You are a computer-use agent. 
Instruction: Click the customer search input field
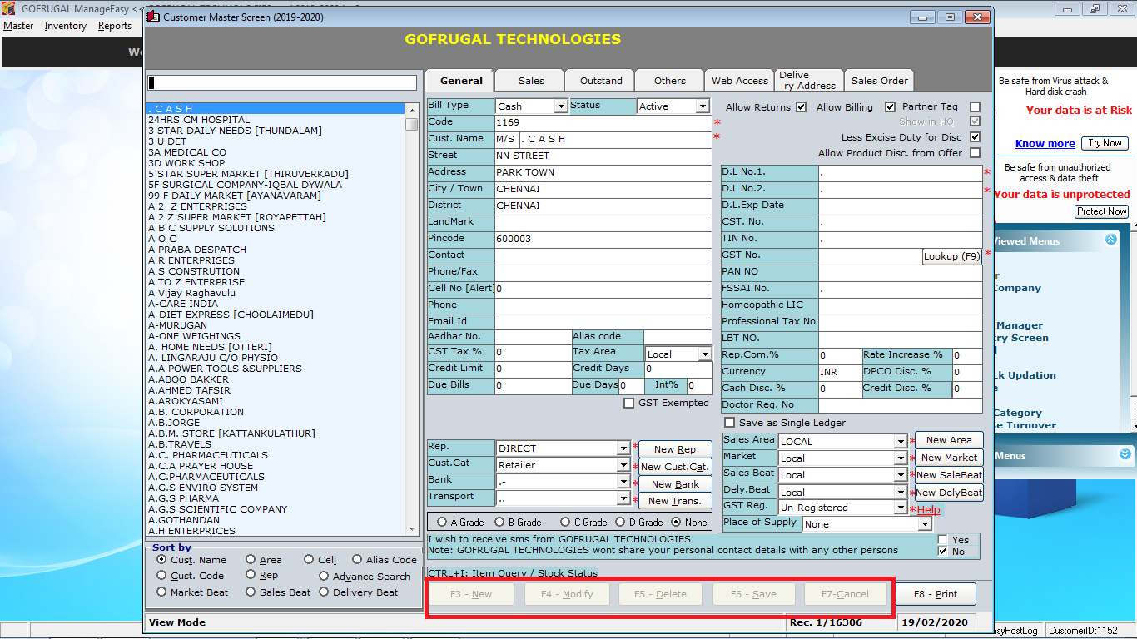point(282,83)
